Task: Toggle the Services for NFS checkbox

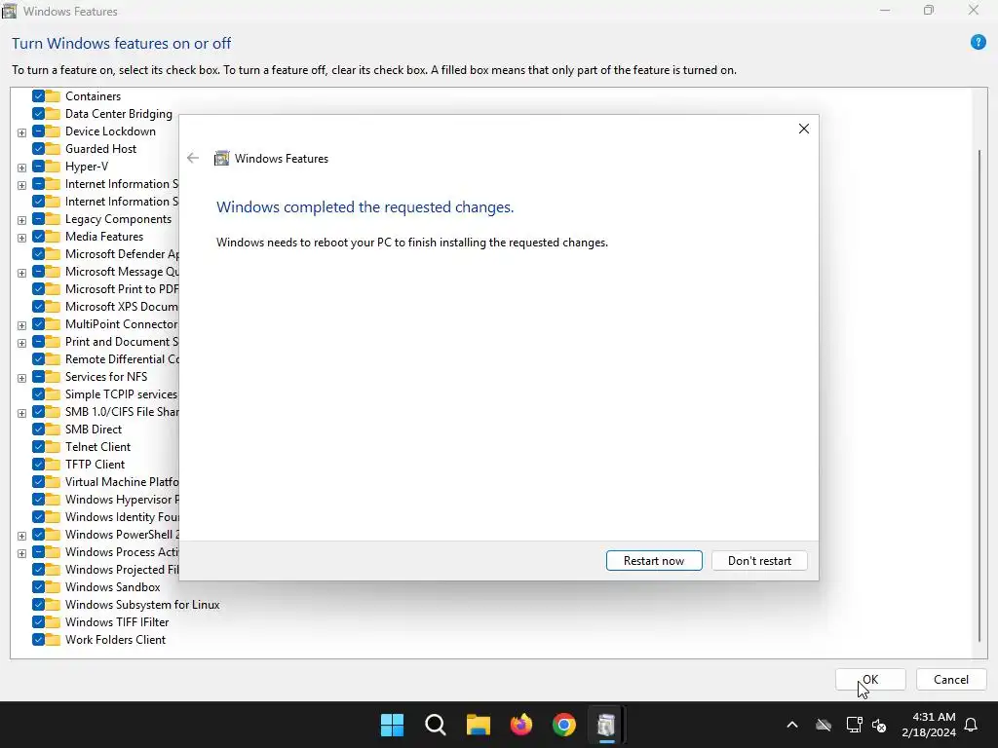Action: pos(38,377)
